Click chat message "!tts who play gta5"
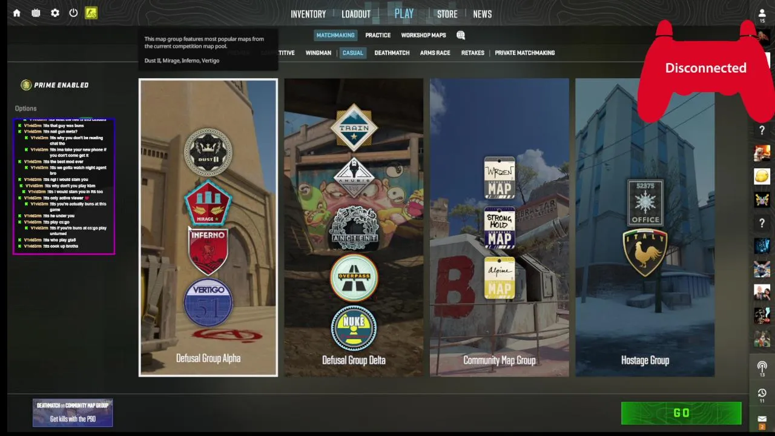The image size is (775, 436). (59, 240)
